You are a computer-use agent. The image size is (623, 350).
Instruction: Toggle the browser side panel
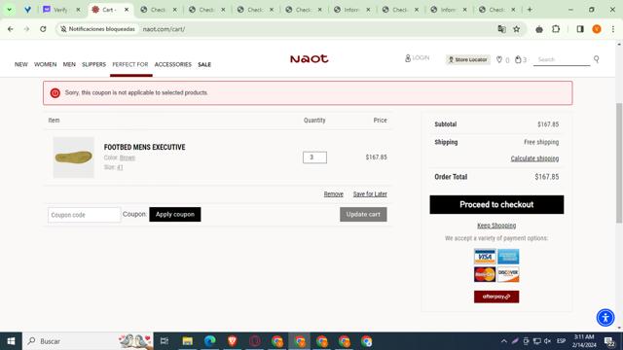click(580, 29)
